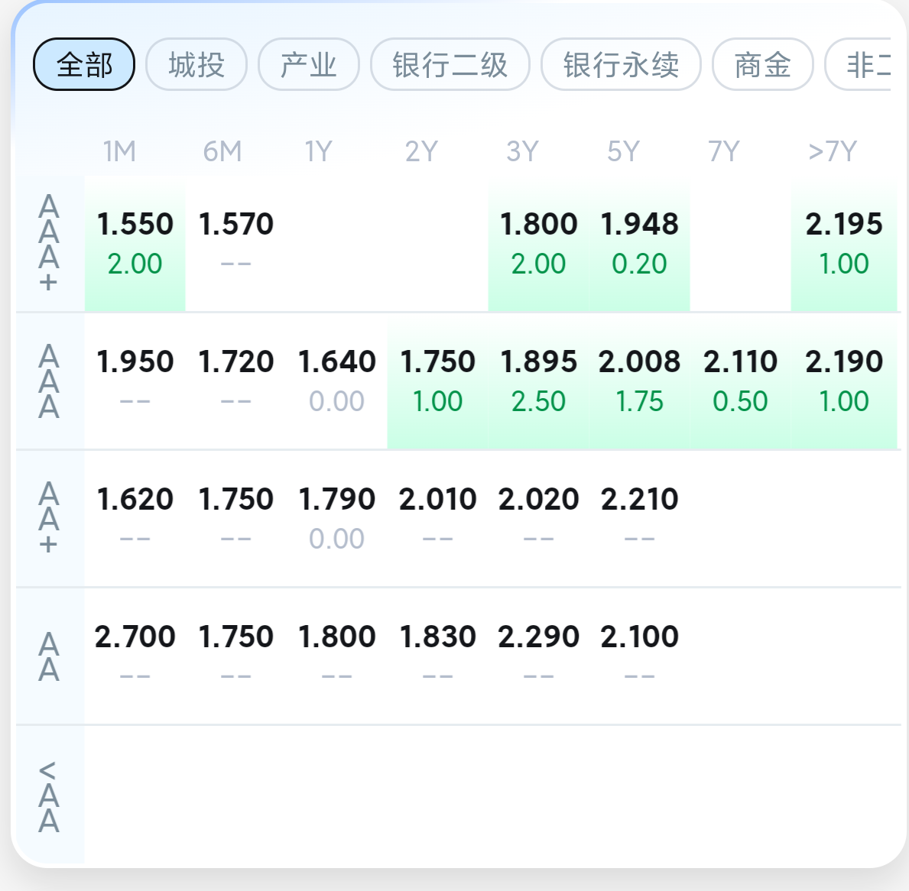Select the AA+ 5Y cell showing 2.210
The width and height of the screenshot is (909, 891).
click(639, 519)
